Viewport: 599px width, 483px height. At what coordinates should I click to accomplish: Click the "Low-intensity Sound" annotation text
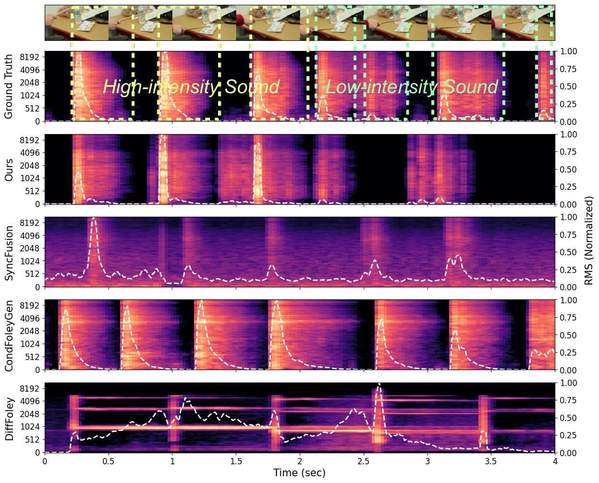[412, 87]
